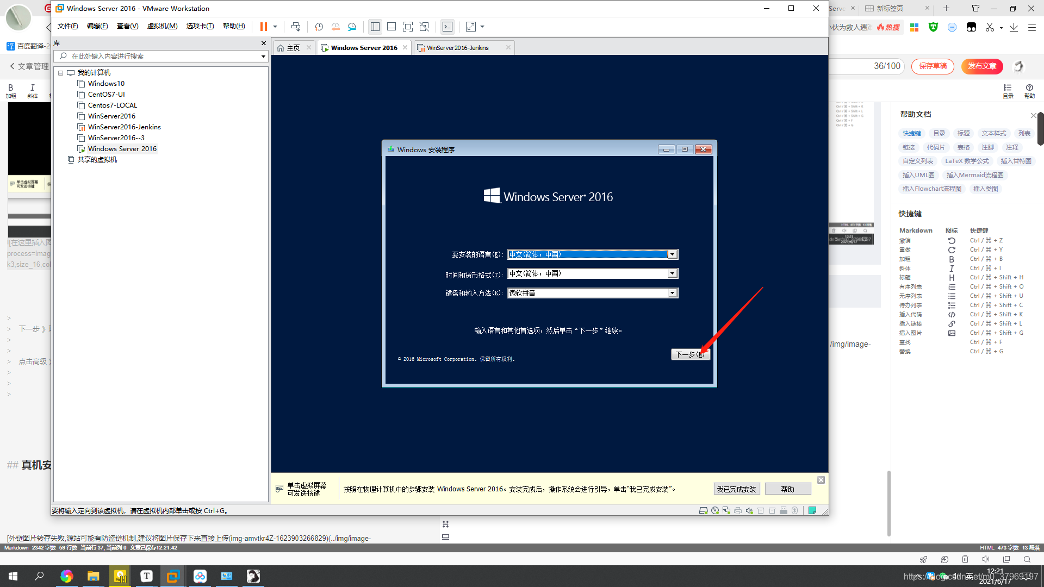The width and height of the screenshot is (1044, 587).
Task: Select the language dropdown for installation
Action: (x=590, y=254)
